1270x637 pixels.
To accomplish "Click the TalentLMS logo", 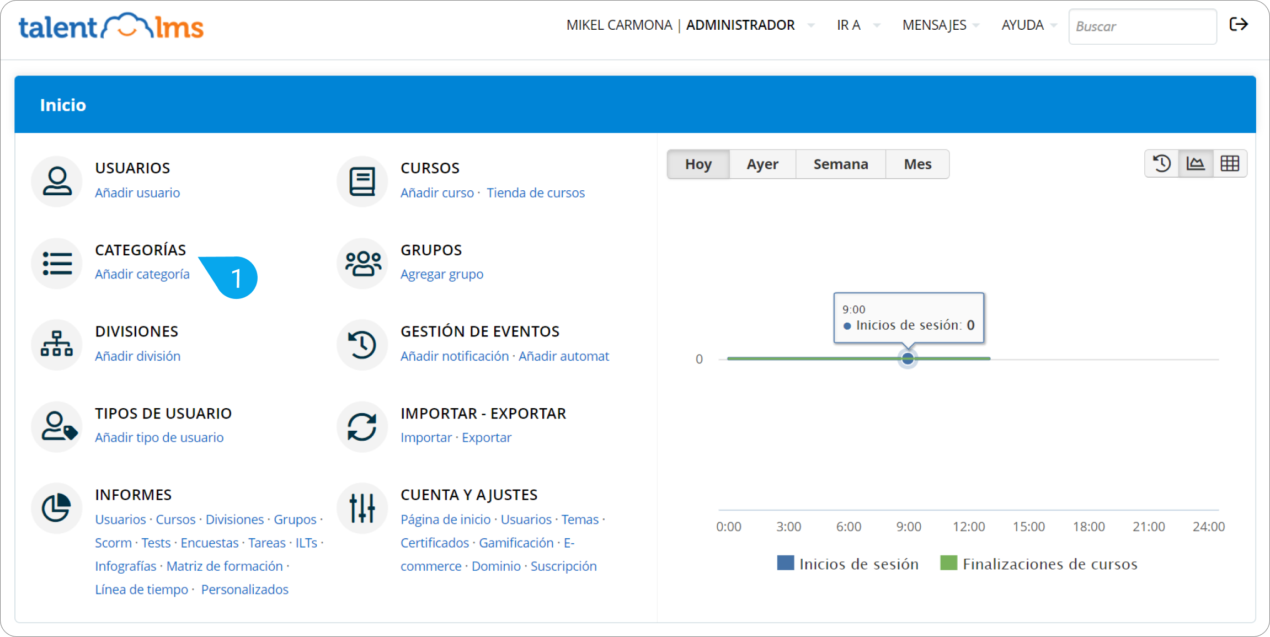I will click(111, 26).
